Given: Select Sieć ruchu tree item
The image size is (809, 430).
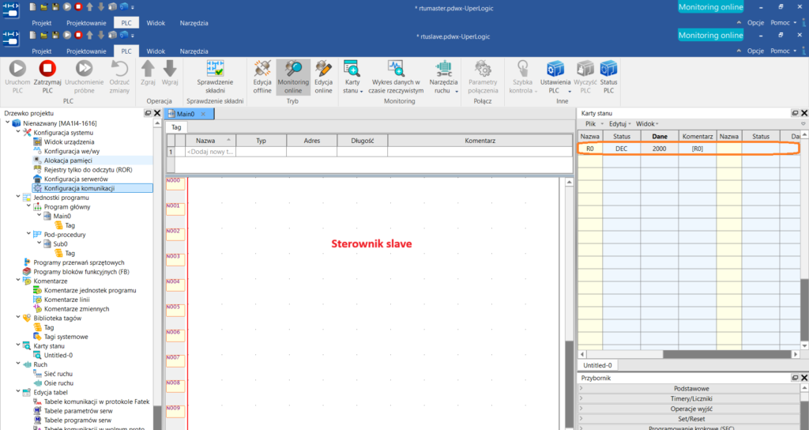Looking at the screenshot, I should [58, 374].
